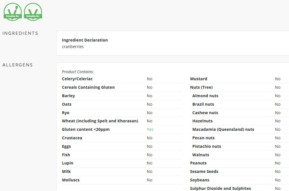Click the No value in Soybeans row

tap(278, 180)
